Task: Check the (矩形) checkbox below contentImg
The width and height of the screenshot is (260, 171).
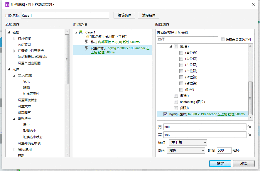Action: pyautogui.click(x=176, y=108)
